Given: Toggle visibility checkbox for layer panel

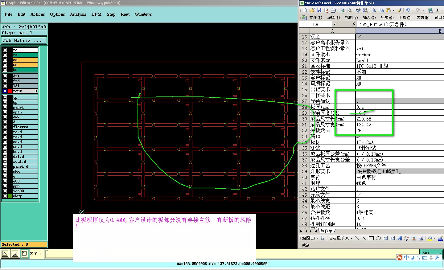Looking at the screenshot, I should [x=5, y=107].
